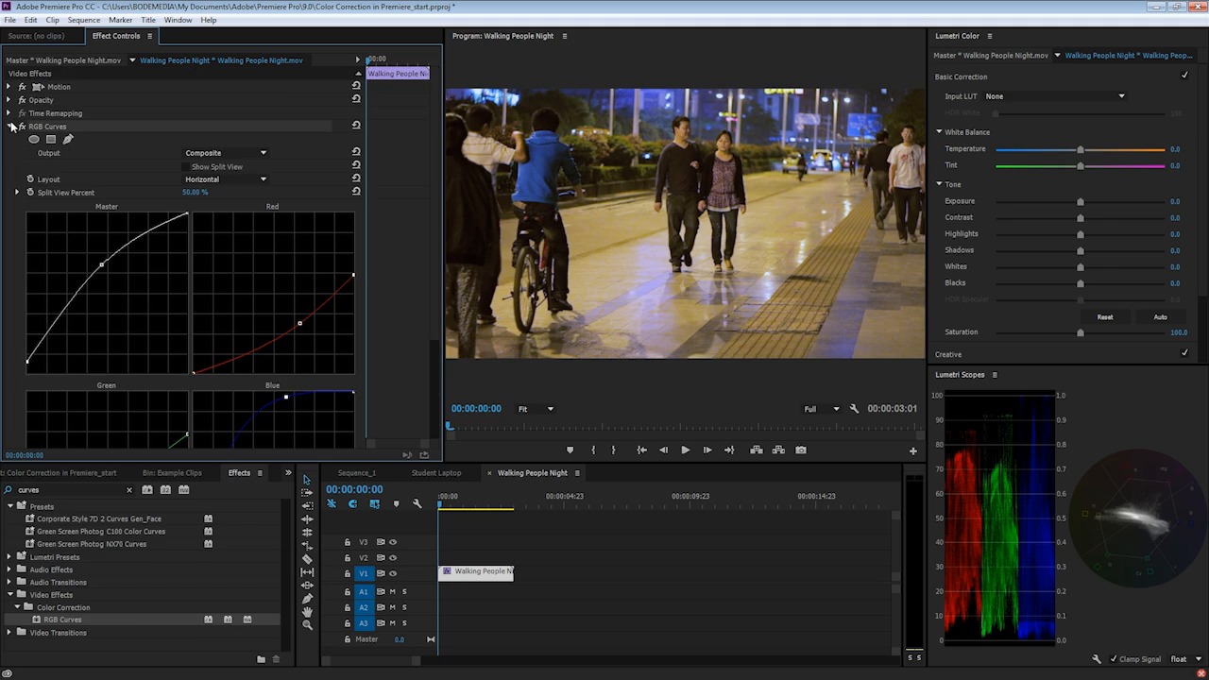The image size is (1209, 680).
Task: Clear the curves search in Effects panel
Action: coord(129,490)
